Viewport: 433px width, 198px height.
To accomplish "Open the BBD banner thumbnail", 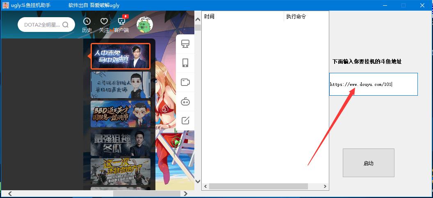I will tap(121, 114).
